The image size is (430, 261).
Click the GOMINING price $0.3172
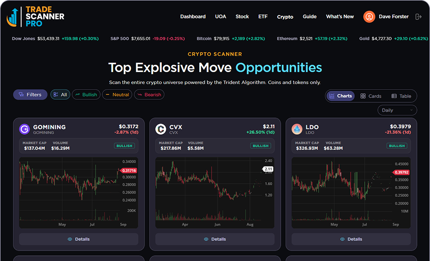pos(128,126)
